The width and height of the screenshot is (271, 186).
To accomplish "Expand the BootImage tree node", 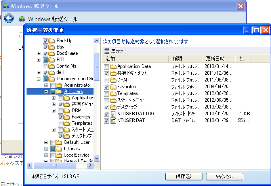I will pos(38,53).
